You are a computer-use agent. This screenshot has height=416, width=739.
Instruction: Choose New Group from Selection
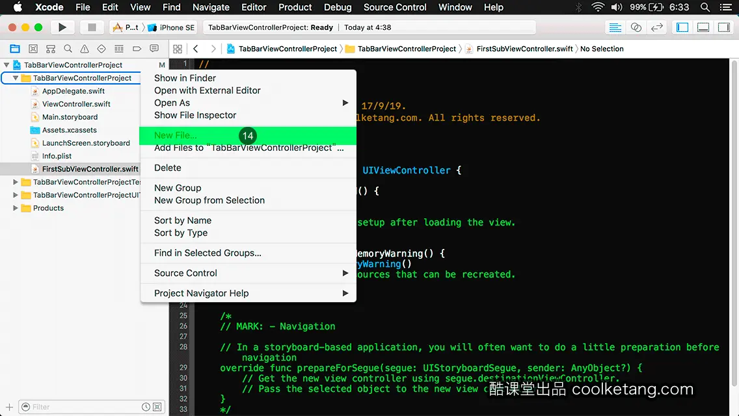249,200
